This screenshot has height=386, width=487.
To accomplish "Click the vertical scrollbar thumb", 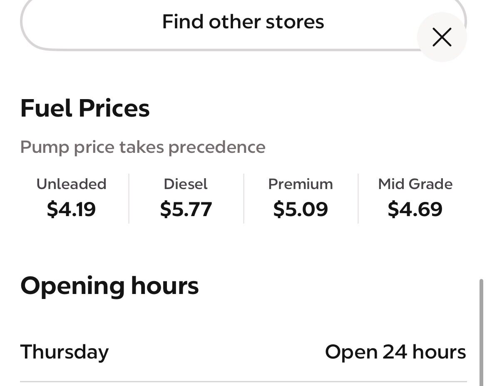I will pyautogui.click(x=482, y=329).
